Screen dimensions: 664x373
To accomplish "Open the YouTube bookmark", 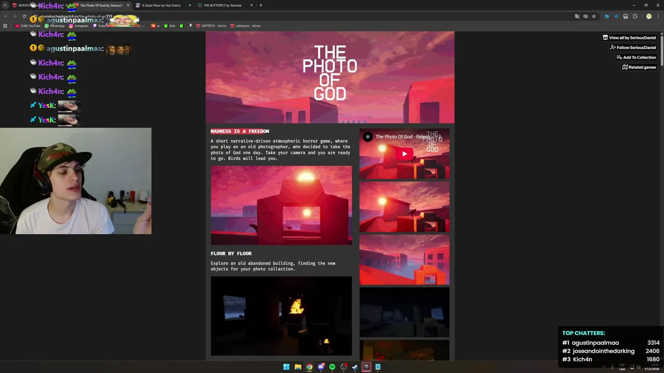I will [x=28, y=25].
